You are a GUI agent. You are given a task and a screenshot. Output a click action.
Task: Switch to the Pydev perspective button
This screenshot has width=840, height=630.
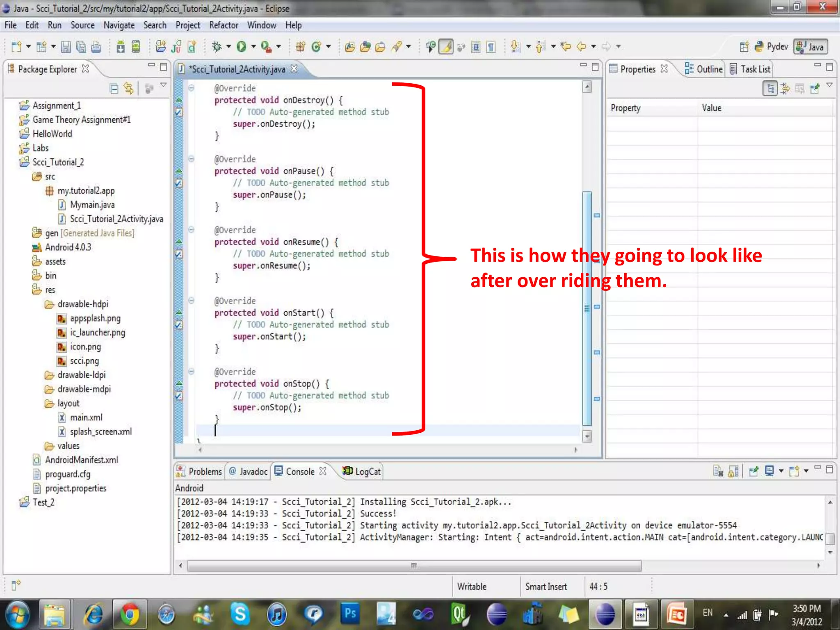pos(772,47)
